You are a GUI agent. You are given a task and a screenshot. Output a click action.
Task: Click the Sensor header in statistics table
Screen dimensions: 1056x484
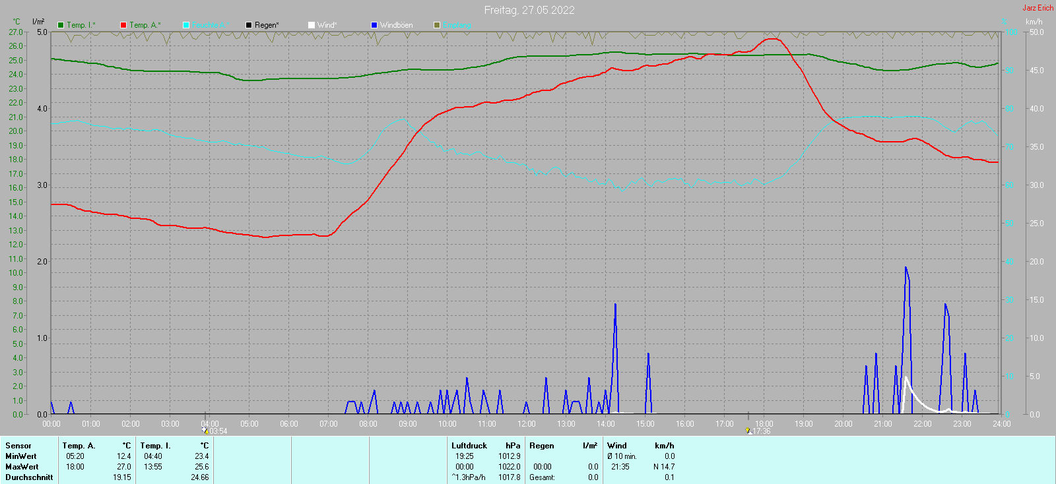18,446
